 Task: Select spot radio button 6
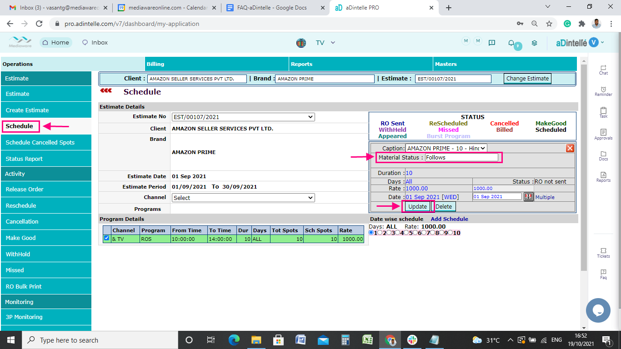click(415, 233)
